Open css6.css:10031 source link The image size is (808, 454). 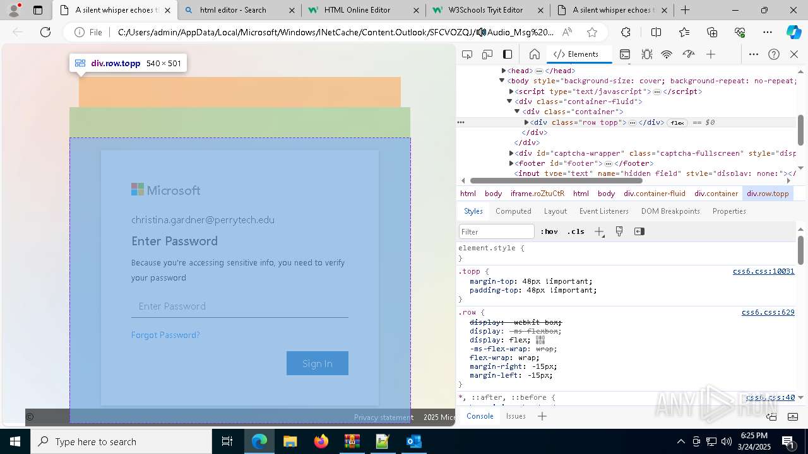click(x=763, y=271)
